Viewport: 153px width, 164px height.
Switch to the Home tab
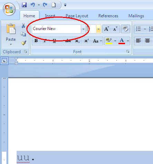coord(29,16)
